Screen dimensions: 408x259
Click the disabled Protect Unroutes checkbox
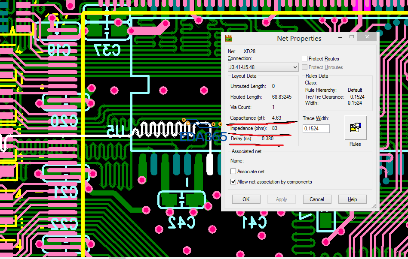304,67
